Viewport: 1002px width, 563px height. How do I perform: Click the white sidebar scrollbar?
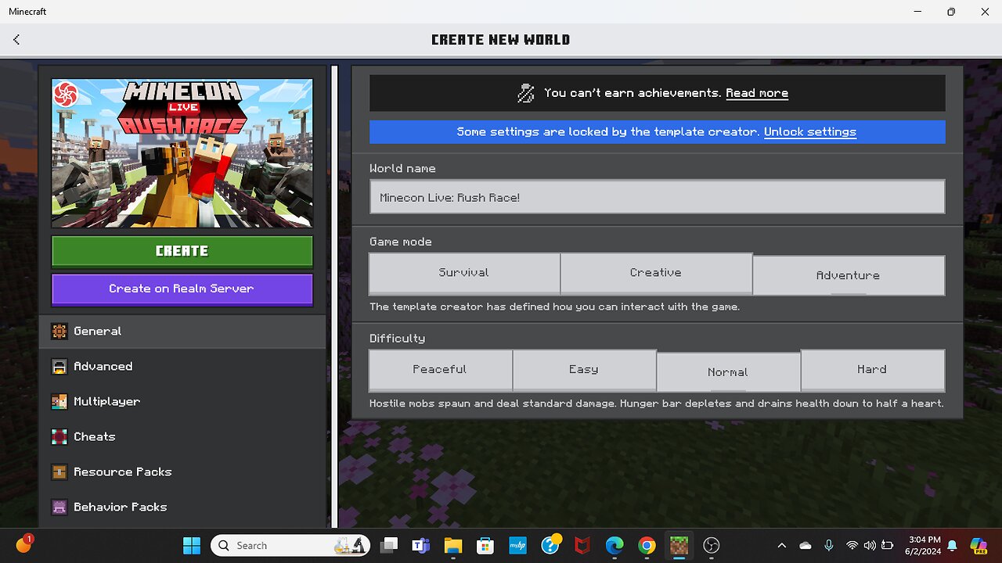tap(334, 296)
